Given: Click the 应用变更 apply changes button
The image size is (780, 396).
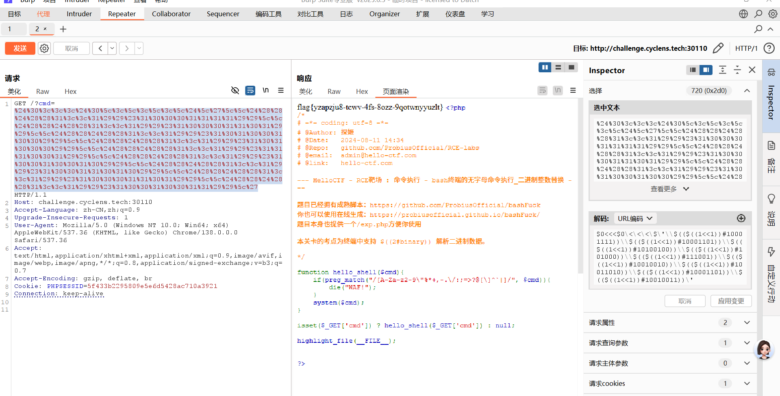Looking at the screenshot, I should pos(731,301).
